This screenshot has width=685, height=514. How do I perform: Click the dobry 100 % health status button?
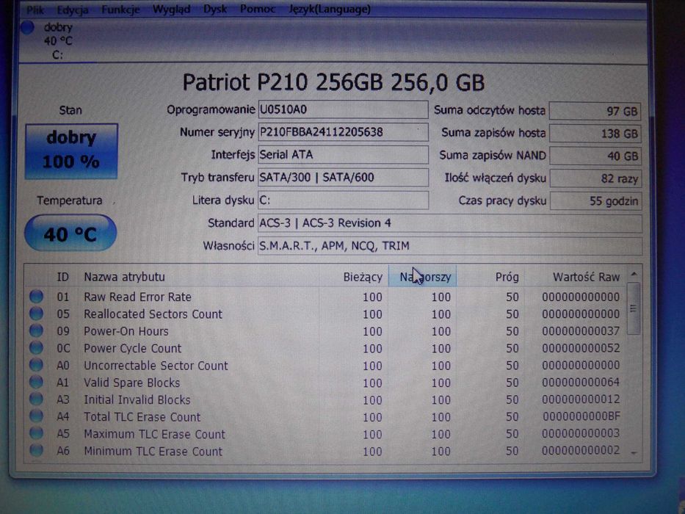71,151
